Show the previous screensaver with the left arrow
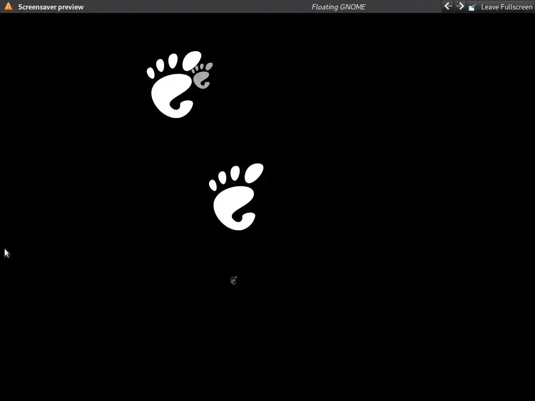535x401 pixels. point(448,6)
